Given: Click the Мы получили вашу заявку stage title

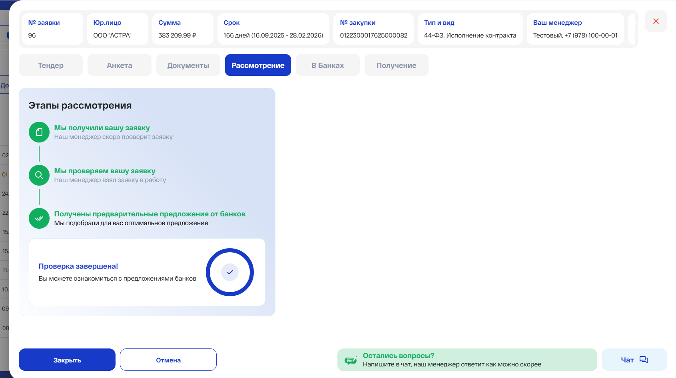Looking at the screenshot, I should [102, 128].
